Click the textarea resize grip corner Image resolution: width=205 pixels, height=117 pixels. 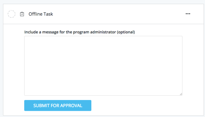(181, 94)
